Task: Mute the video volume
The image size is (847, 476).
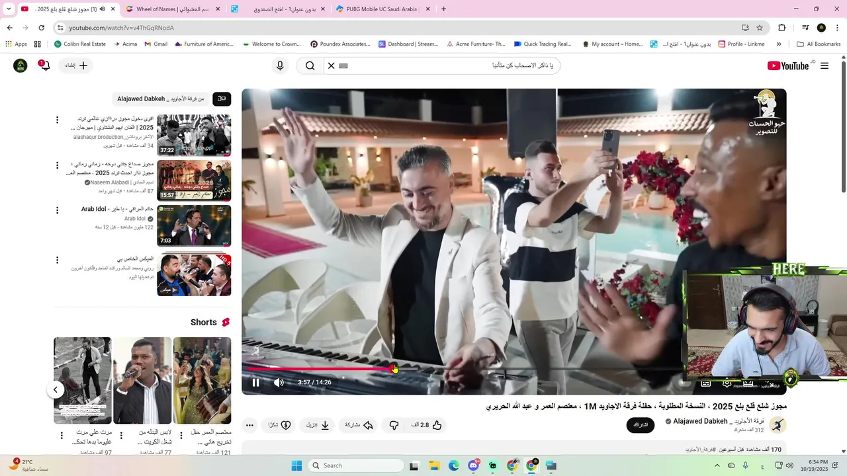Action: point(279,382)
